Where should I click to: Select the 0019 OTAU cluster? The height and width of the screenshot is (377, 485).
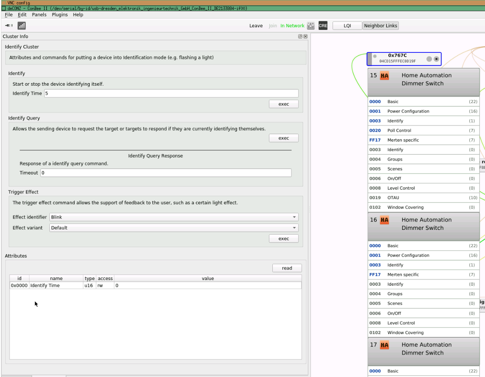(x=424, y=198)
